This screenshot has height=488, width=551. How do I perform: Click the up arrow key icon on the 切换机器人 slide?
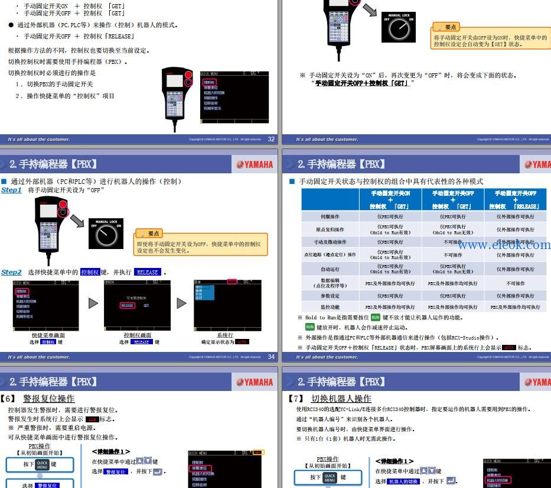(x=423, y=470)
